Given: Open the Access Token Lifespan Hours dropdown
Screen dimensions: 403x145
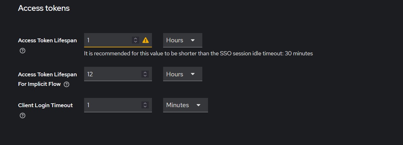Looking at the screenshot, I should click(182, 40).
